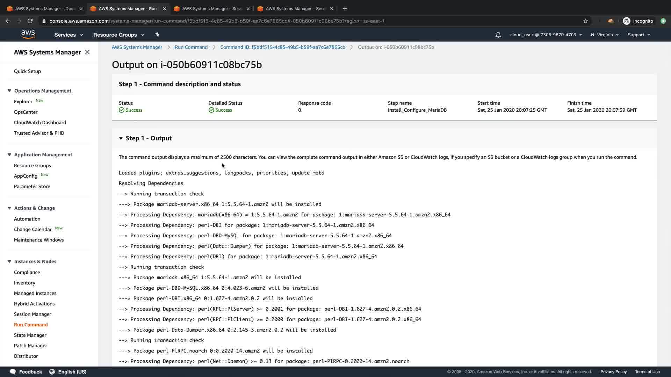Reload the page in browser
671x377 pixels.
point(30,21)
